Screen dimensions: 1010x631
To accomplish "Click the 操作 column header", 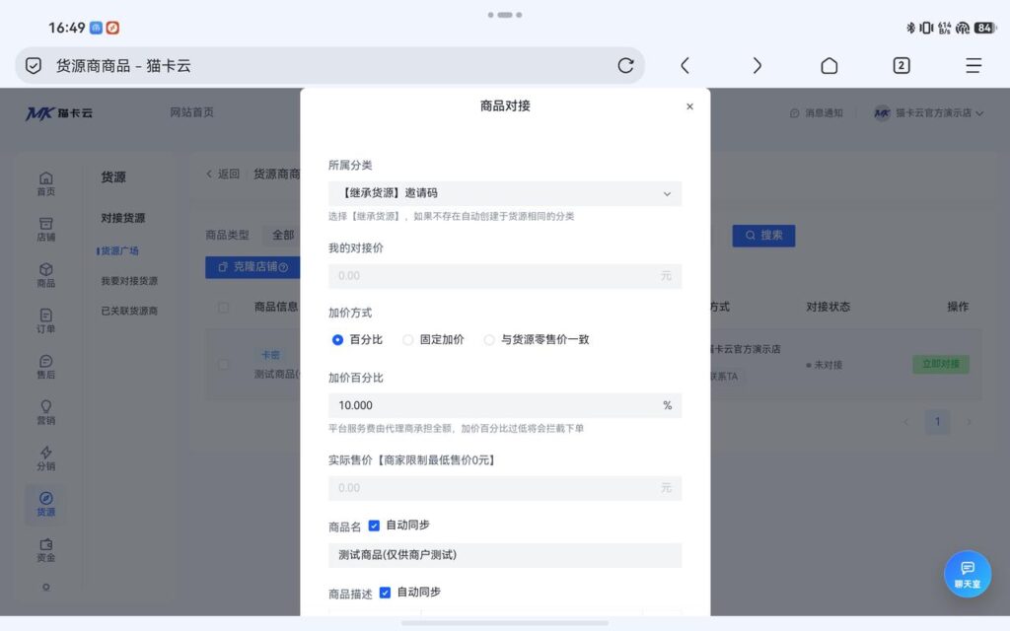I will coord(957,307).
